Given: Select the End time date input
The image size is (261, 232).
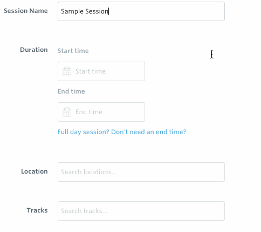Looking at the screenshot, I should click(101, 112).
